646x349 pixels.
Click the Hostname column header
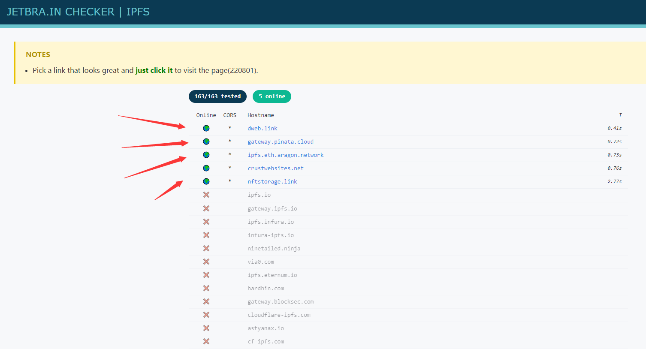[261, 115]
